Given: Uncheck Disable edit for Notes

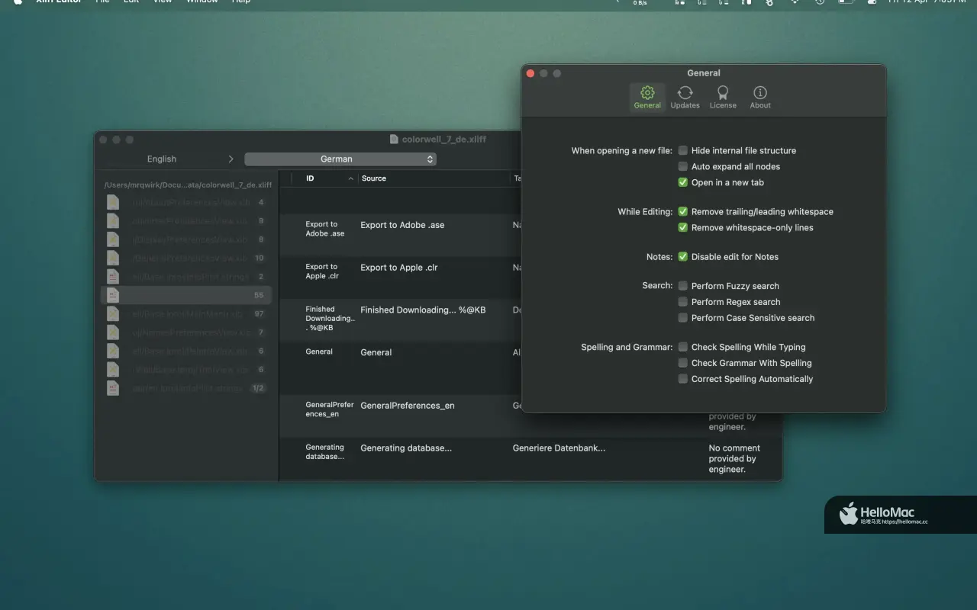Looking at the screenshot, I should [683, 257].
